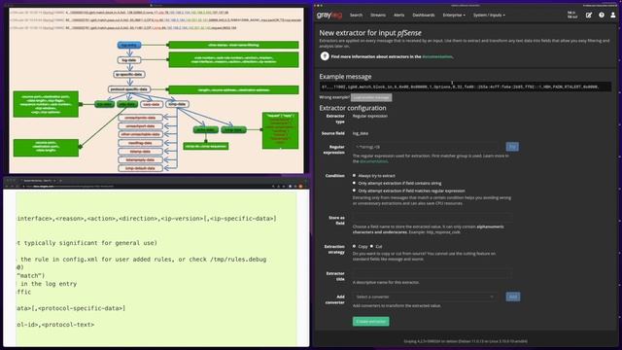Click the "Extractor configuration" heading
The width and height of the screenshot is (622, 350).
(353, 108)
